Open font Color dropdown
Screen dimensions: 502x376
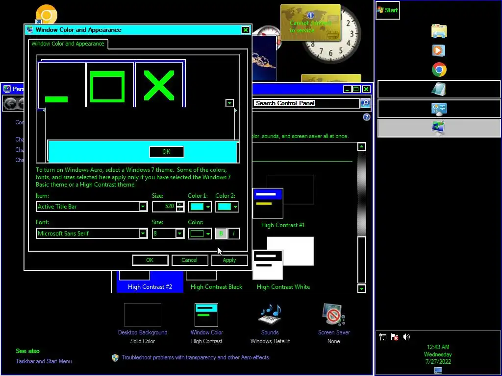click(x=200, y=234)
